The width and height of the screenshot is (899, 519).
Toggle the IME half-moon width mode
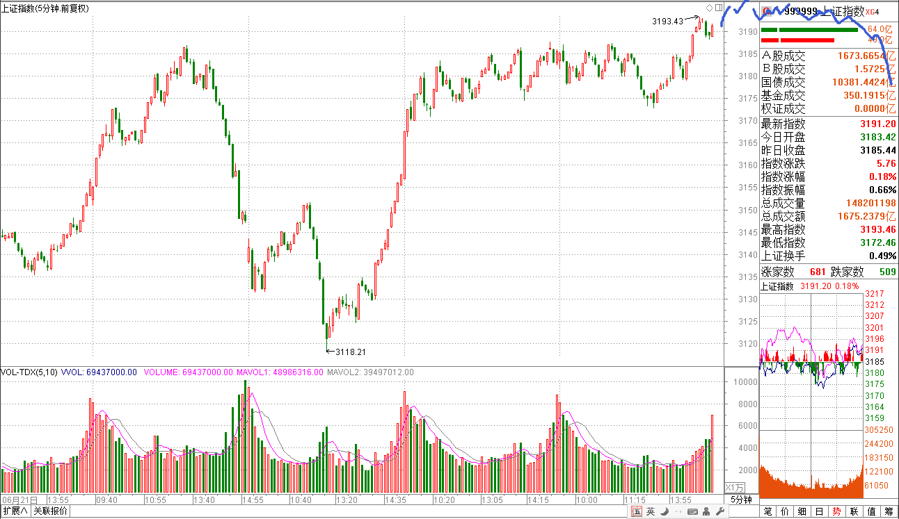click(665, 512)
